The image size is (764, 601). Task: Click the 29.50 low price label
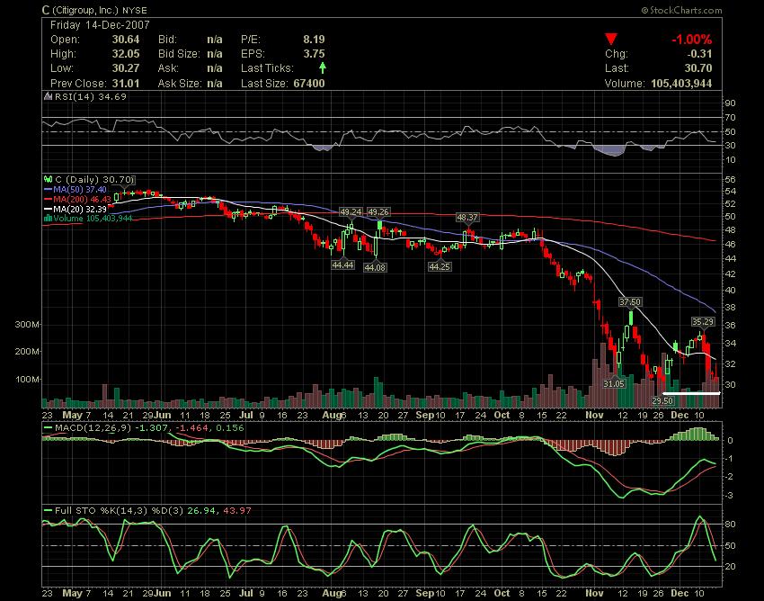point(662,400)
